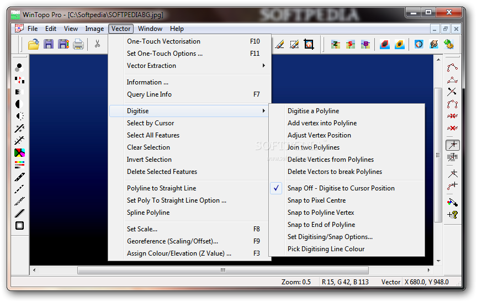Choose Snap Off - Digitise to Cursor Position
The width and height of the screenshot is (477, 302).
[347, 188]
